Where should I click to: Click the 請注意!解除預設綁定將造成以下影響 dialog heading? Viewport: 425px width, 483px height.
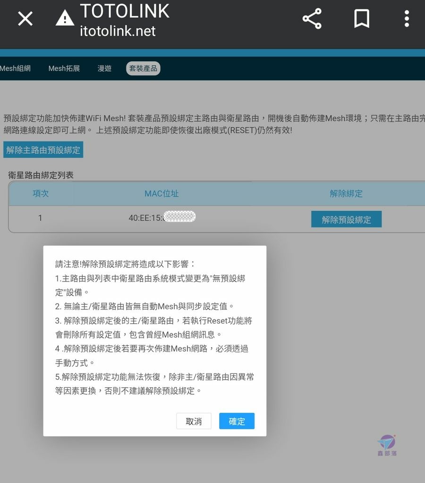[125, 264]
